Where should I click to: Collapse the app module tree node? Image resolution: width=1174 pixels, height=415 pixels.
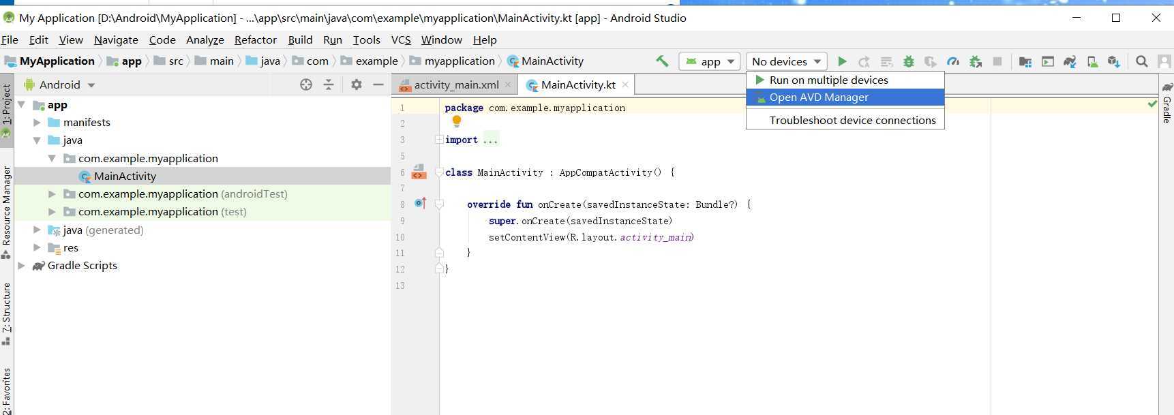point(22,105)
